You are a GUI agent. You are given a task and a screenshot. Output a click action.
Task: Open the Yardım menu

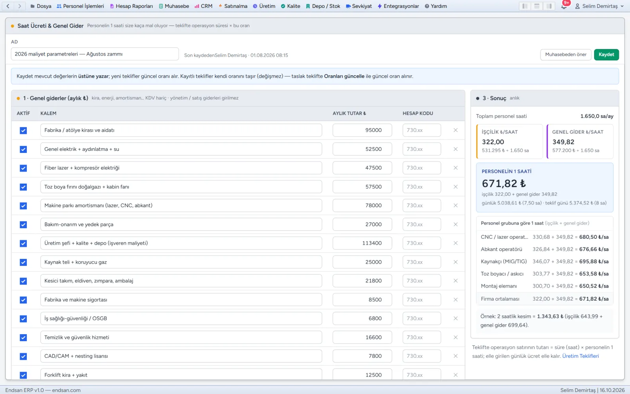point(435,6)
